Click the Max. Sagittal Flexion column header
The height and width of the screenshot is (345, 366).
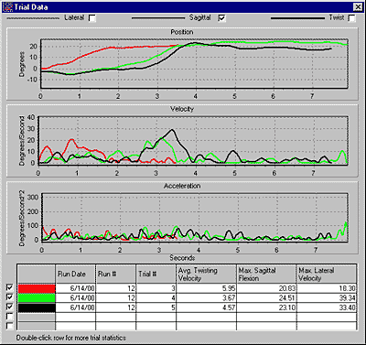(x=266, y=274)
